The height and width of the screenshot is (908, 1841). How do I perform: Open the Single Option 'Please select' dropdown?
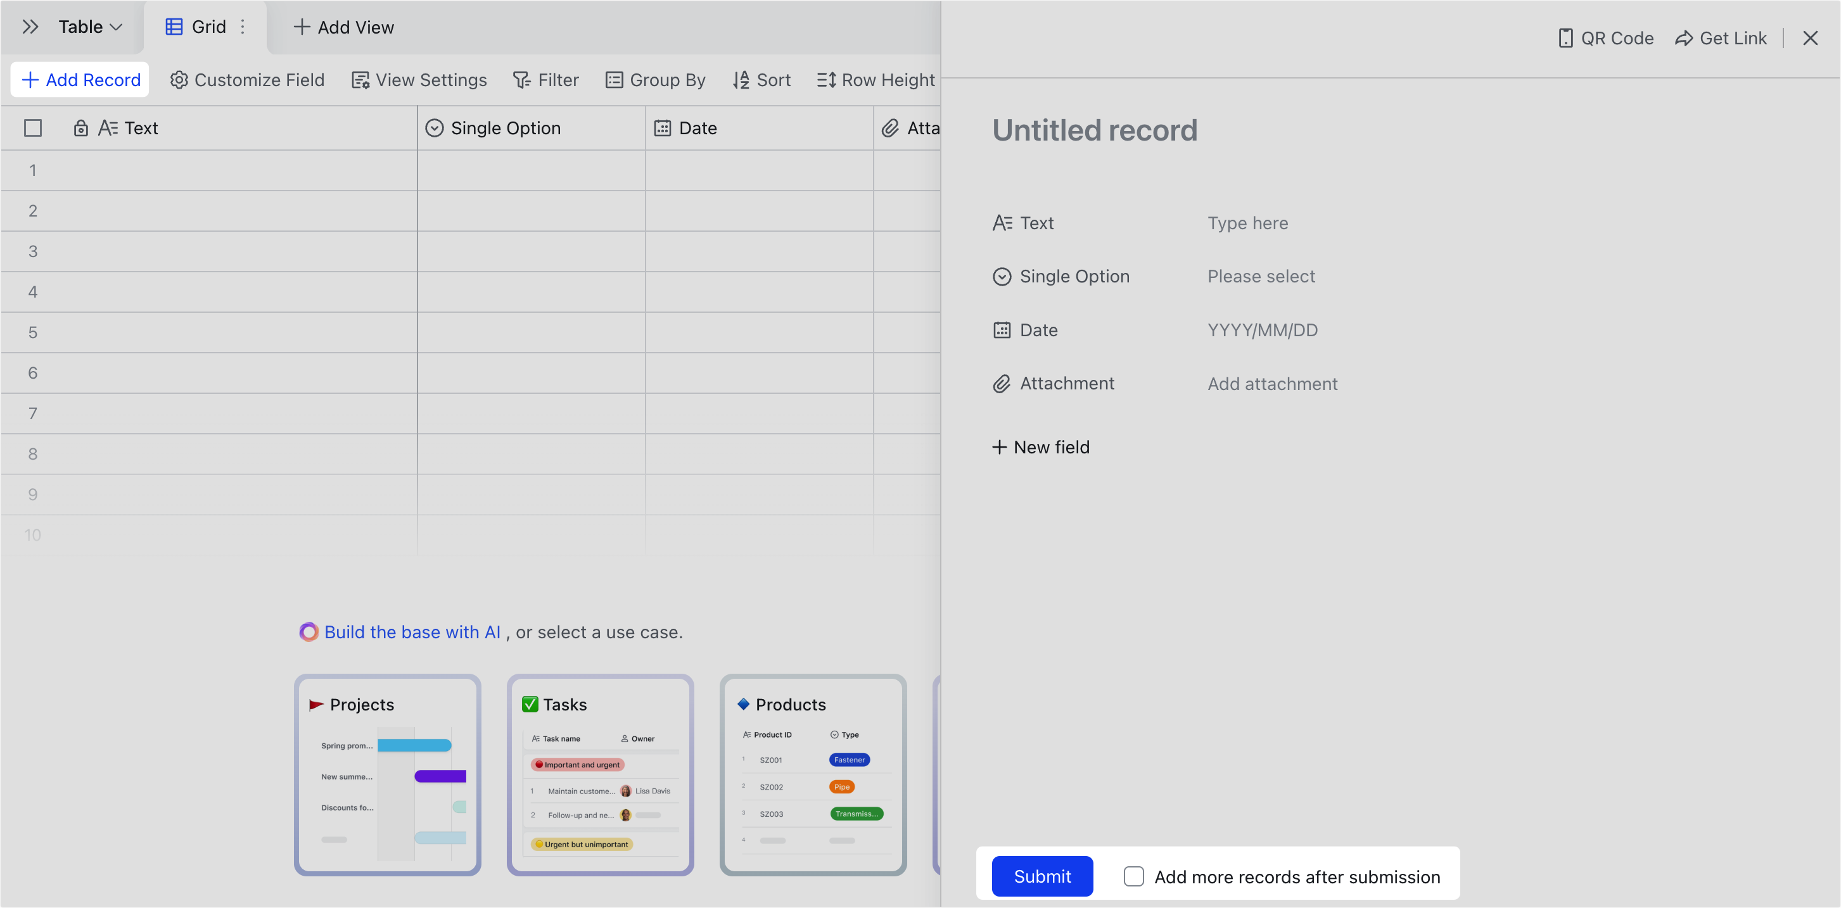1261,277
